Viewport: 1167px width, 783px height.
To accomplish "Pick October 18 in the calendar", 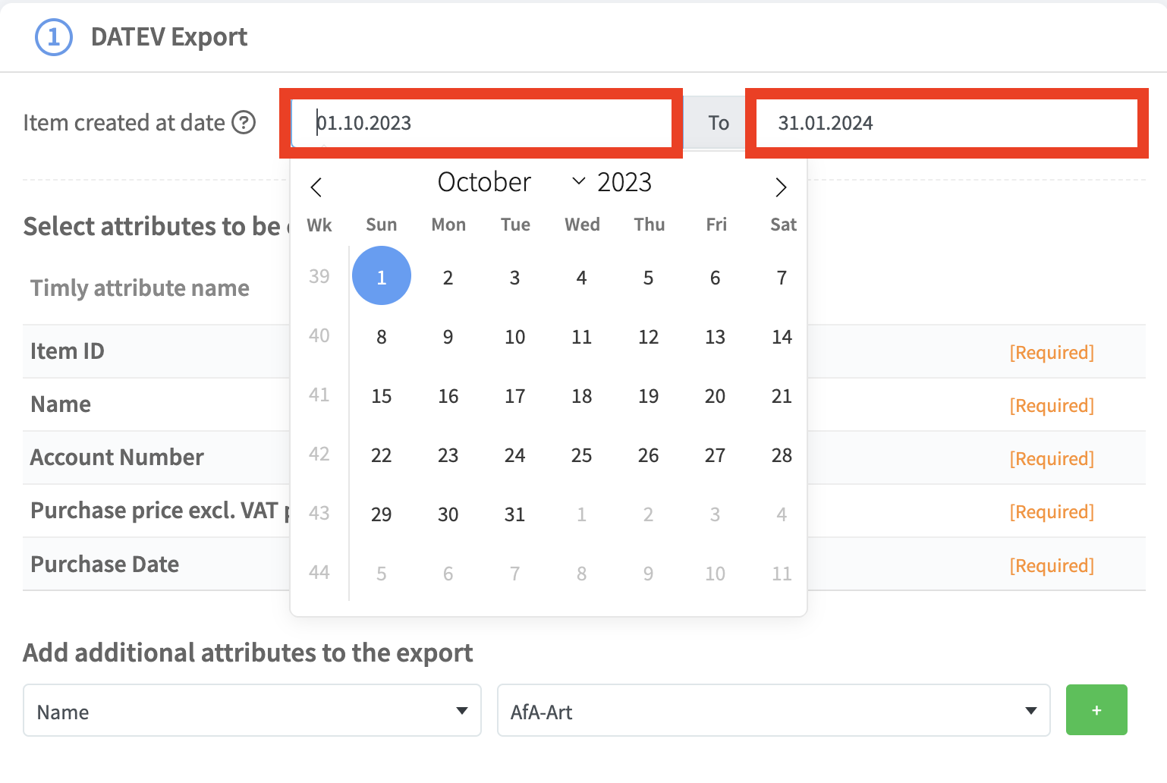I will point(582,396).
